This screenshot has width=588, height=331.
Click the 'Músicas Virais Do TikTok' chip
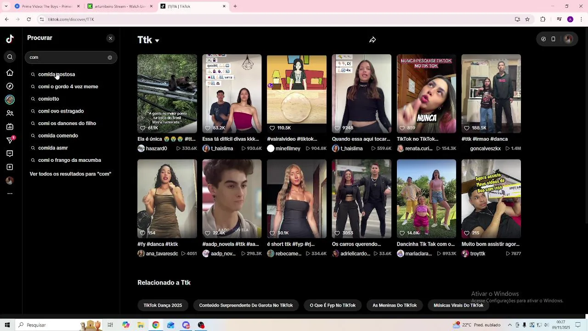click(458, 305)
